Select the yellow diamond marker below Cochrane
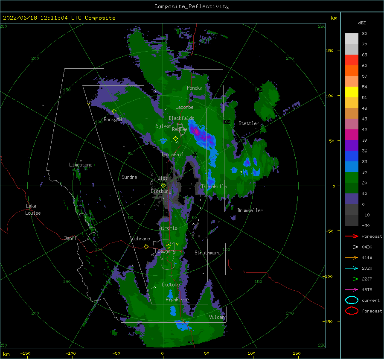The width and height of the screenshot is (384, 359). tap(146, 246)
